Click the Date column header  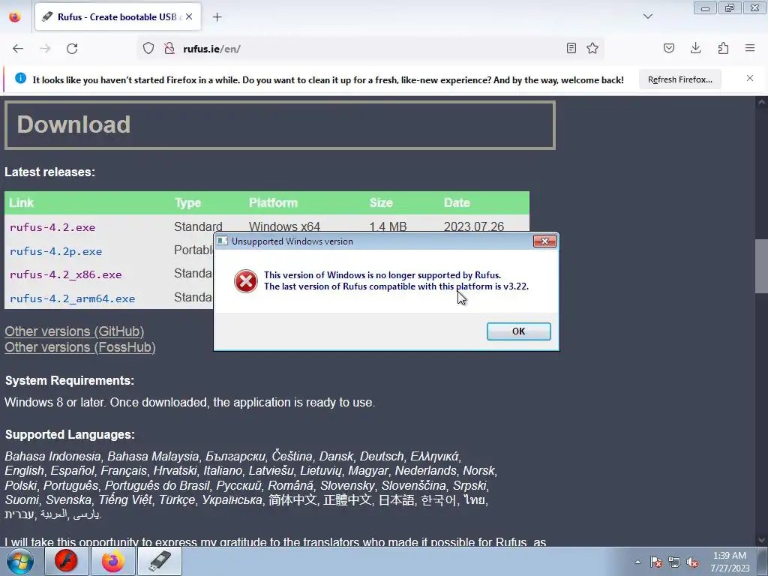(x=457, y=202)
